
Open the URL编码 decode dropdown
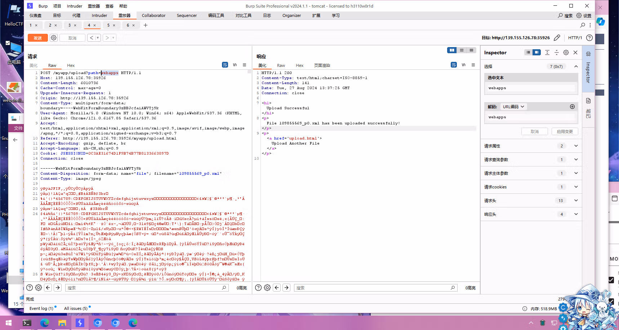pos(513,107)
